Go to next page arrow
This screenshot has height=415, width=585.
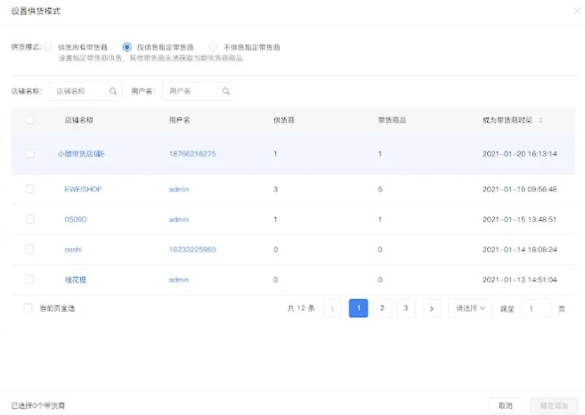(432, 308)
